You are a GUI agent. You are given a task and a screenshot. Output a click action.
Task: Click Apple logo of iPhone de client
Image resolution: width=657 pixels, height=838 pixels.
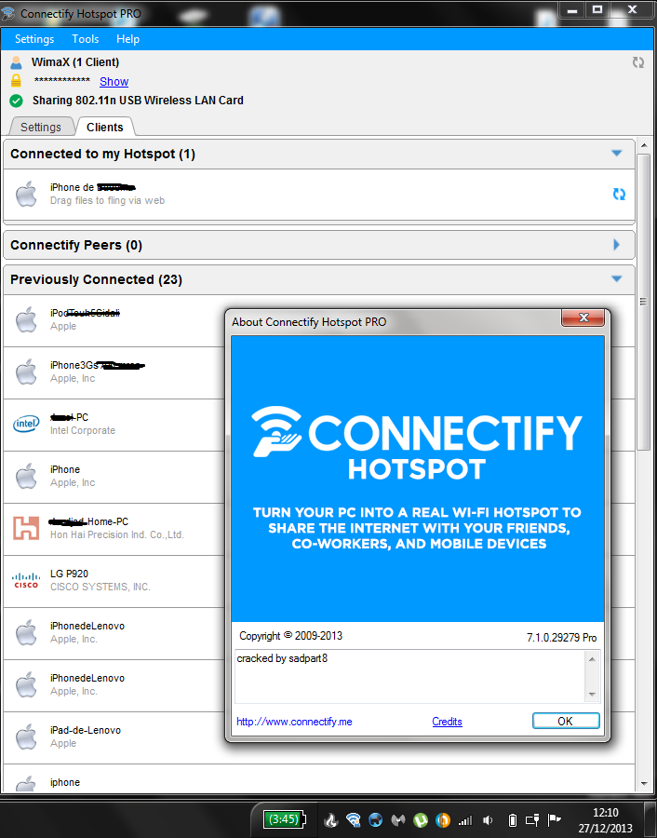(x=26, y=194)
